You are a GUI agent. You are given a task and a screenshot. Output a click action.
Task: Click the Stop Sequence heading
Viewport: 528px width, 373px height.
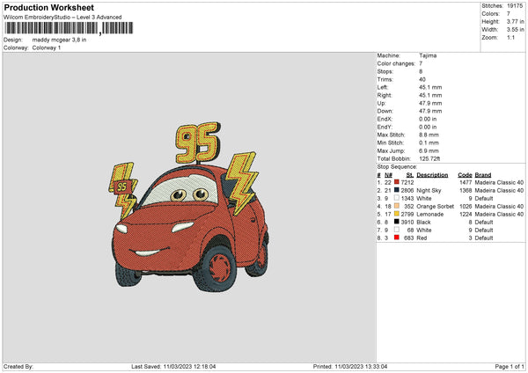[x=397, y=166]
